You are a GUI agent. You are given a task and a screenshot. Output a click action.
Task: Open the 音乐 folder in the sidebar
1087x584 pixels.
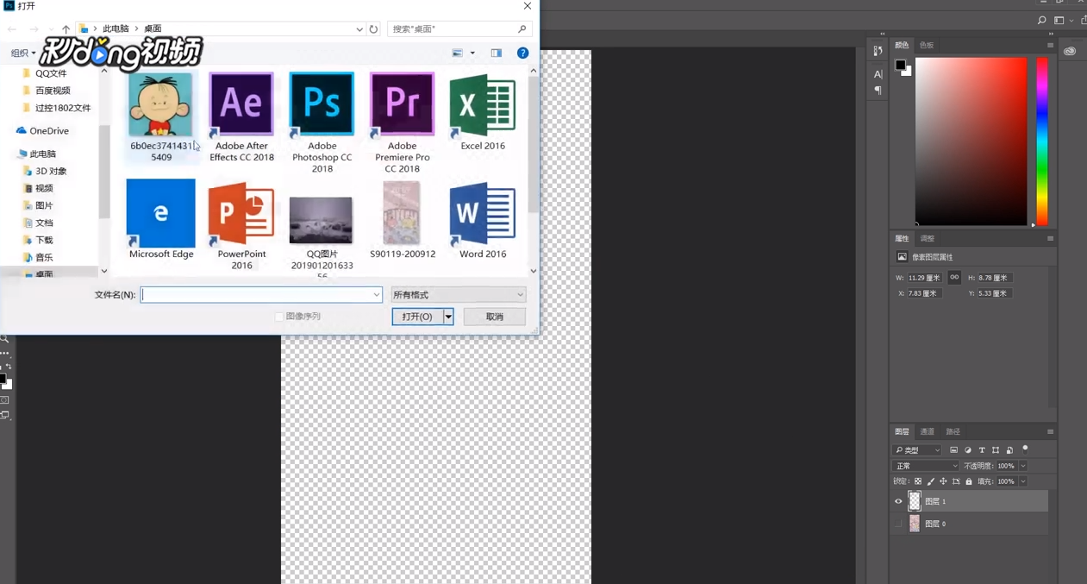[39, 257]
